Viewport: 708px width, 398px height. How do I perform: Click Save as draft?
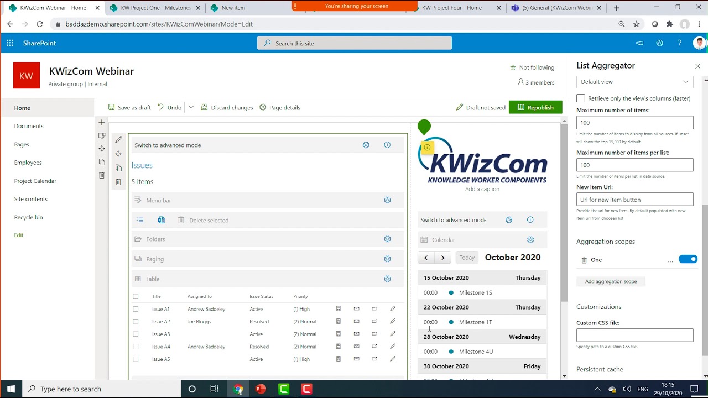129,107
